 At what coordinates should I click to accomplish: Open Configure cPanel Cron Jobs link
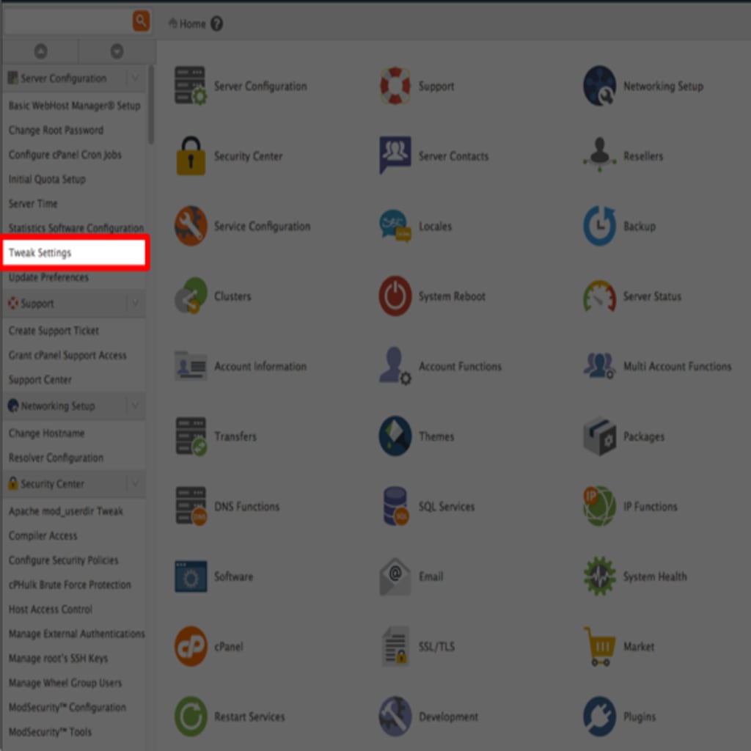click(x=65, y=154)
